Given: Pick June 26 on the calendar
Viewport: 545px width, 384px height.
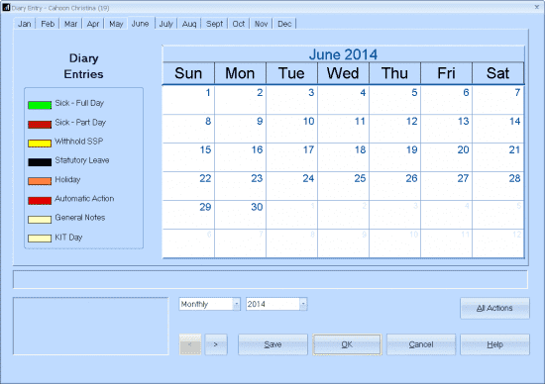Looking at the screenshot, I should [394, 186].
